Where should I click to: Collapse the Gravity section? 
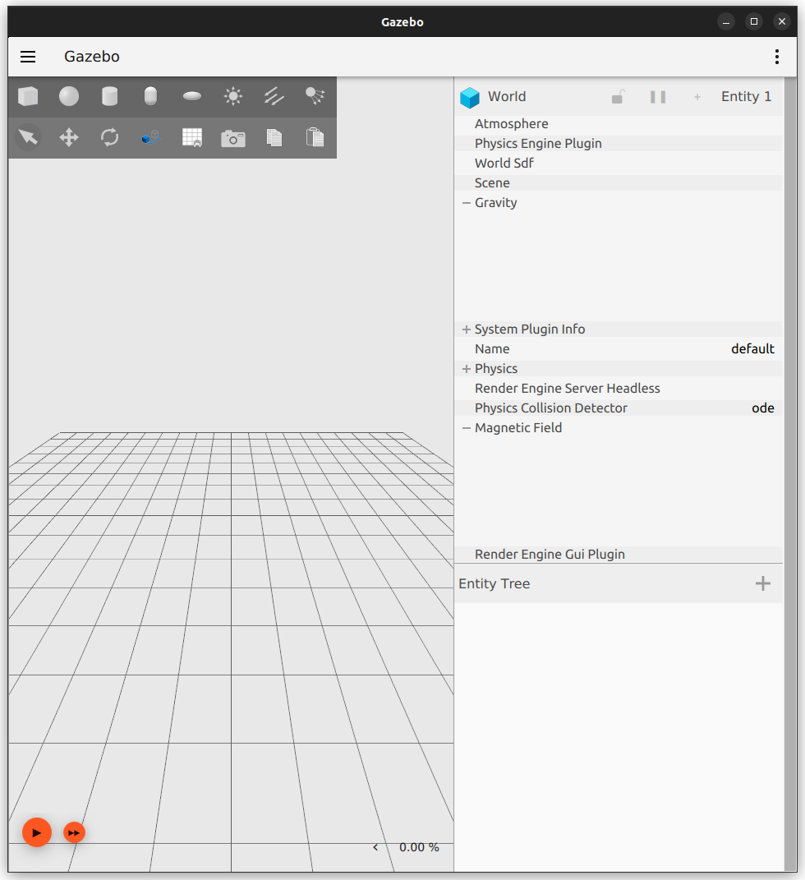pyautogui.click(x=467, y=203)
